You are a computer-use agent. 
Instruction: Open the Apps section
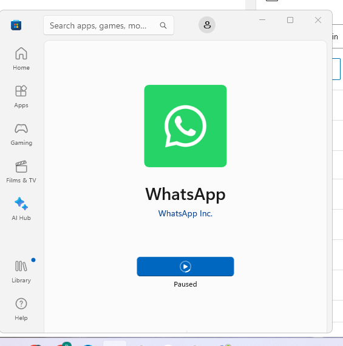(21, 96)
